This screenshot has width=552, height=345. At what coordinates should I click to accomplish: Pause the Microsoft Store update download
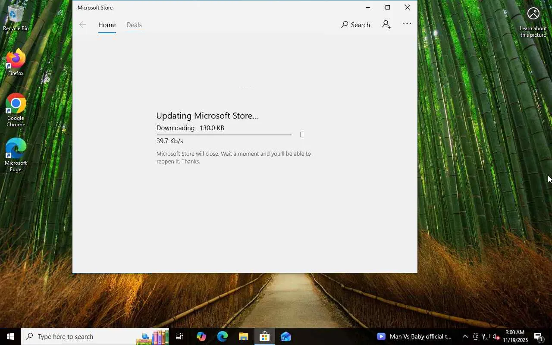click(x=302, y=135)
